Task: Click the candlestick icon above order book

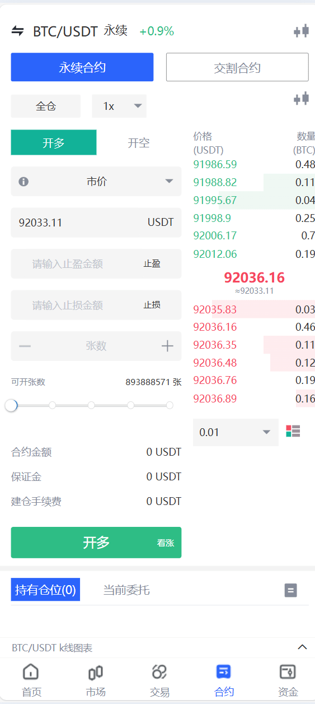Action: 301,99
